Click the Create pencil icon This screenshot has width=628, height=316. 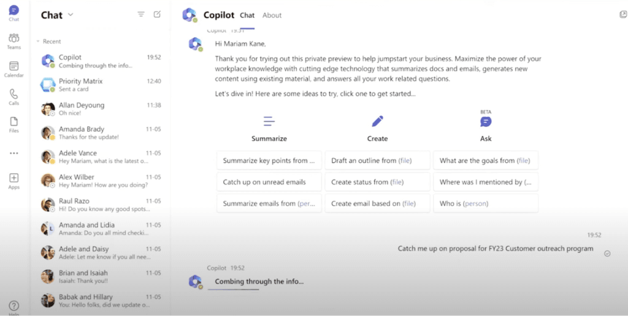click(377, 121)
